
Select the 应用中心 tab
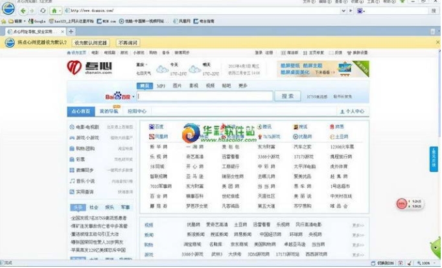[137, 111]
